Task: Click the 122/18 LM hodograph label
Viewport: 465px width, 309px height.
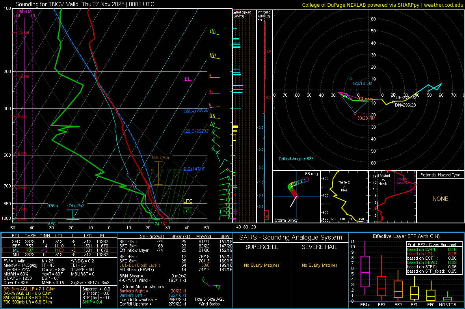Action: (362, 83)
